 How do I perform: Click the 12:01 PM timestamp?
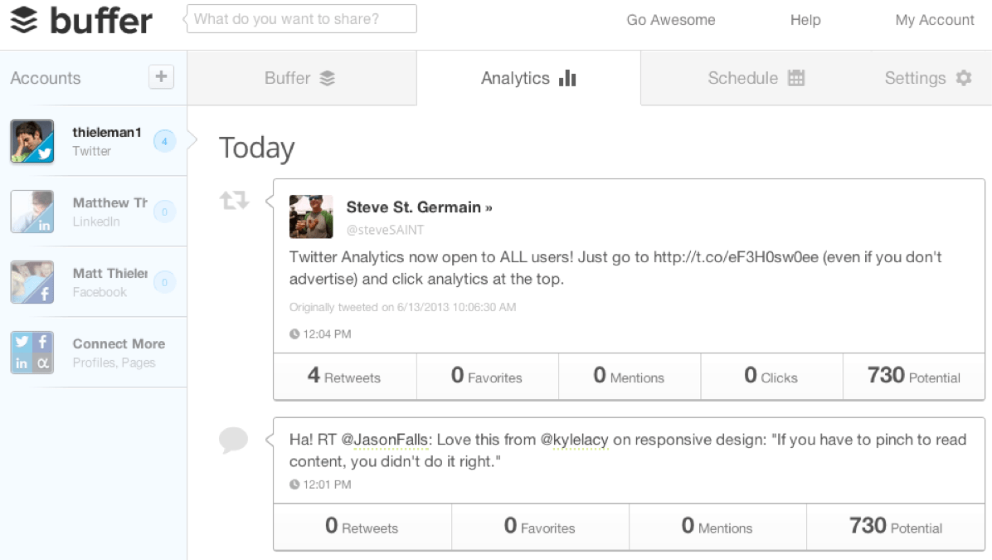coord(327,485)
